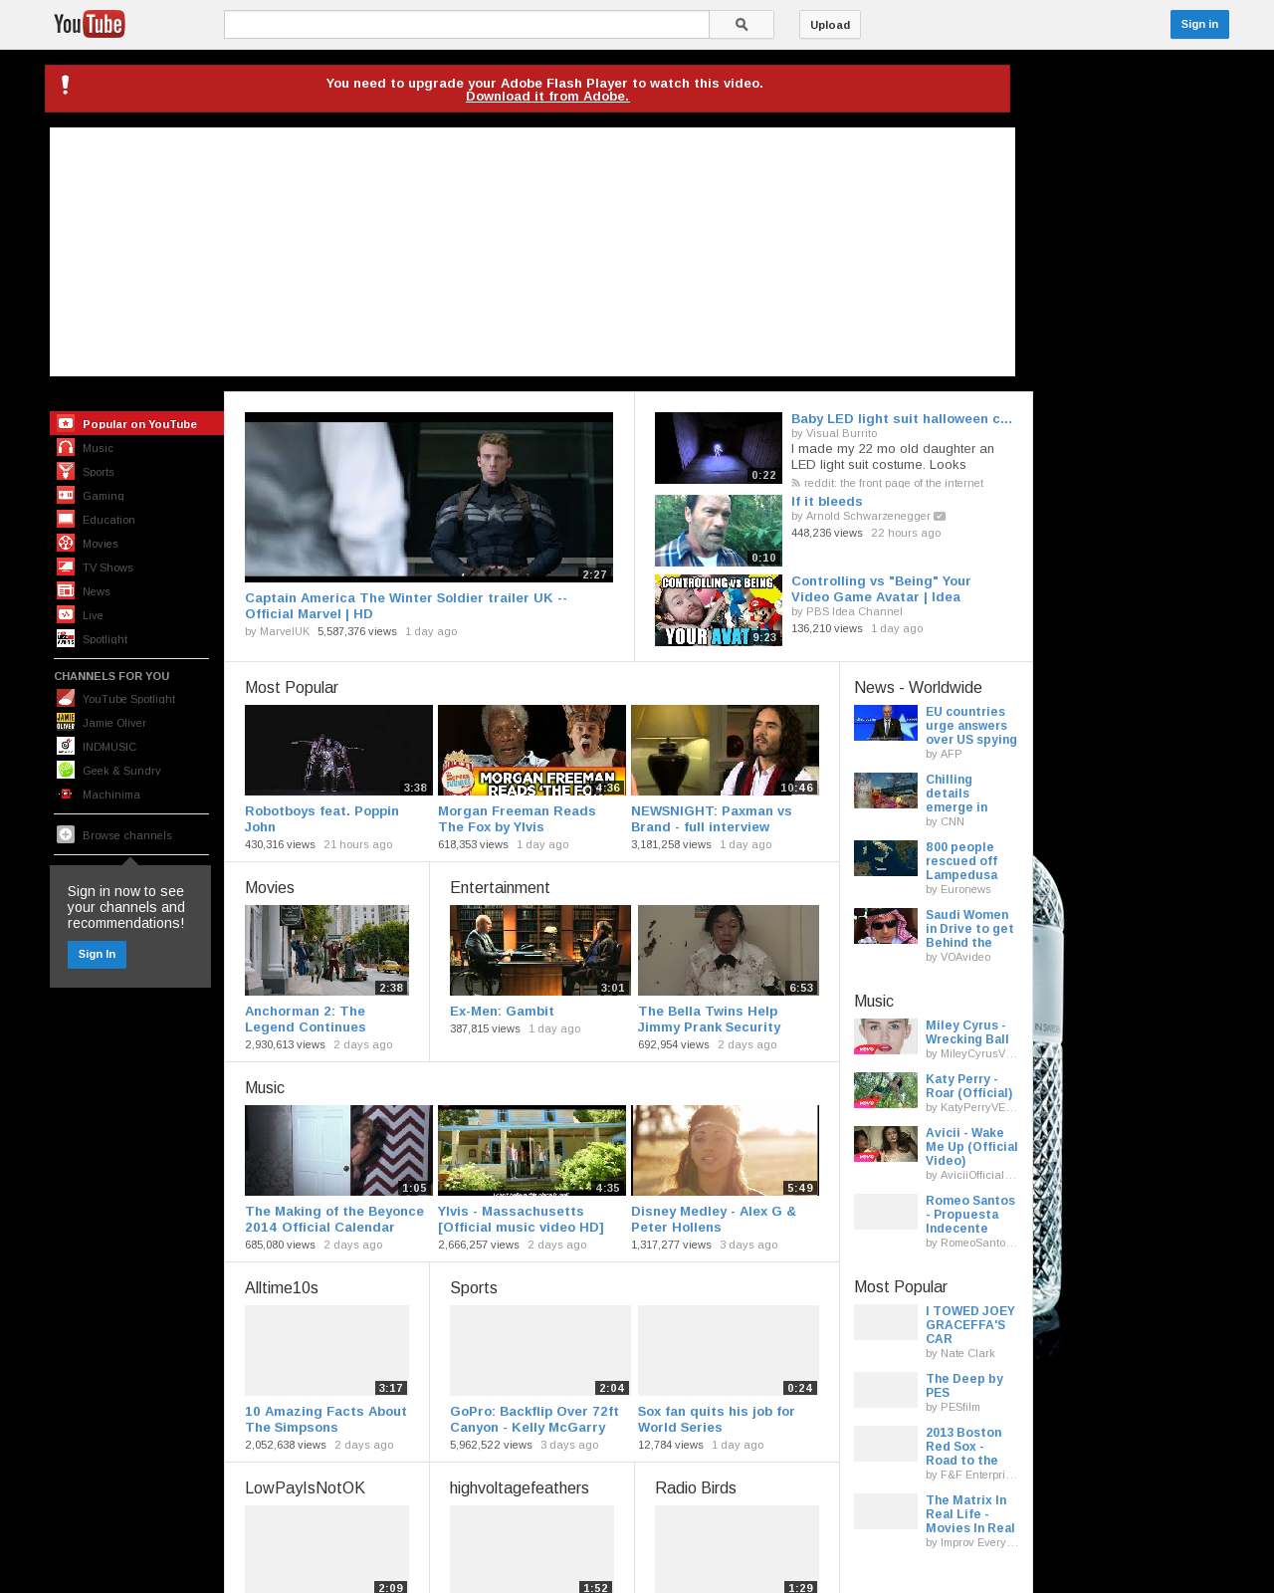Click Browse channels plus icon
The width and height of the screenshot is (1274, 1593).
[x=66, y=834]
